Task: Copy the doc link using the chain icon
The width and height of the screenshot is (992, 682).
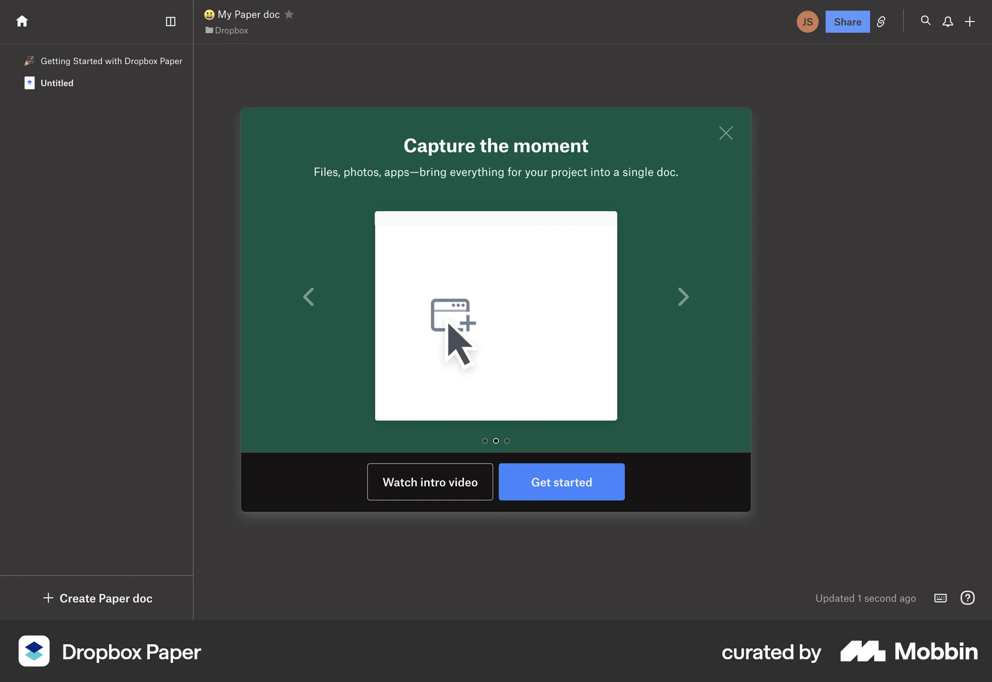Action: [x=881, y=22]
